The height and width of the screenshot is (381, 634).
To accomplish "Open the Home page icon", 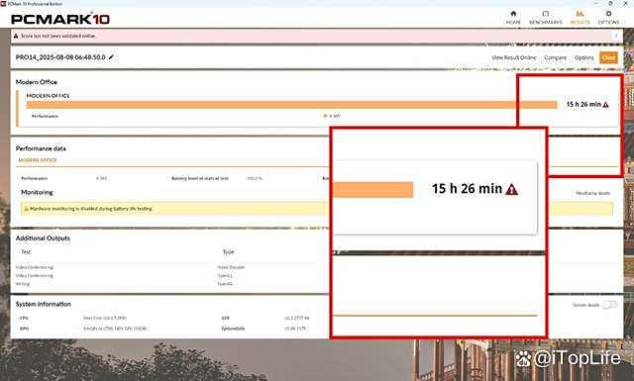I will [x=513, y=14].
